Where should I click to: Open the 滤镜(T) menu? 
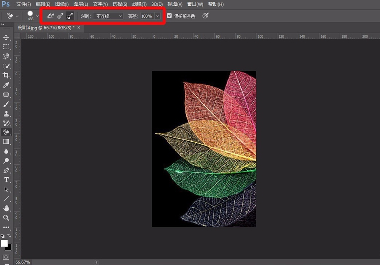[140, 4]
